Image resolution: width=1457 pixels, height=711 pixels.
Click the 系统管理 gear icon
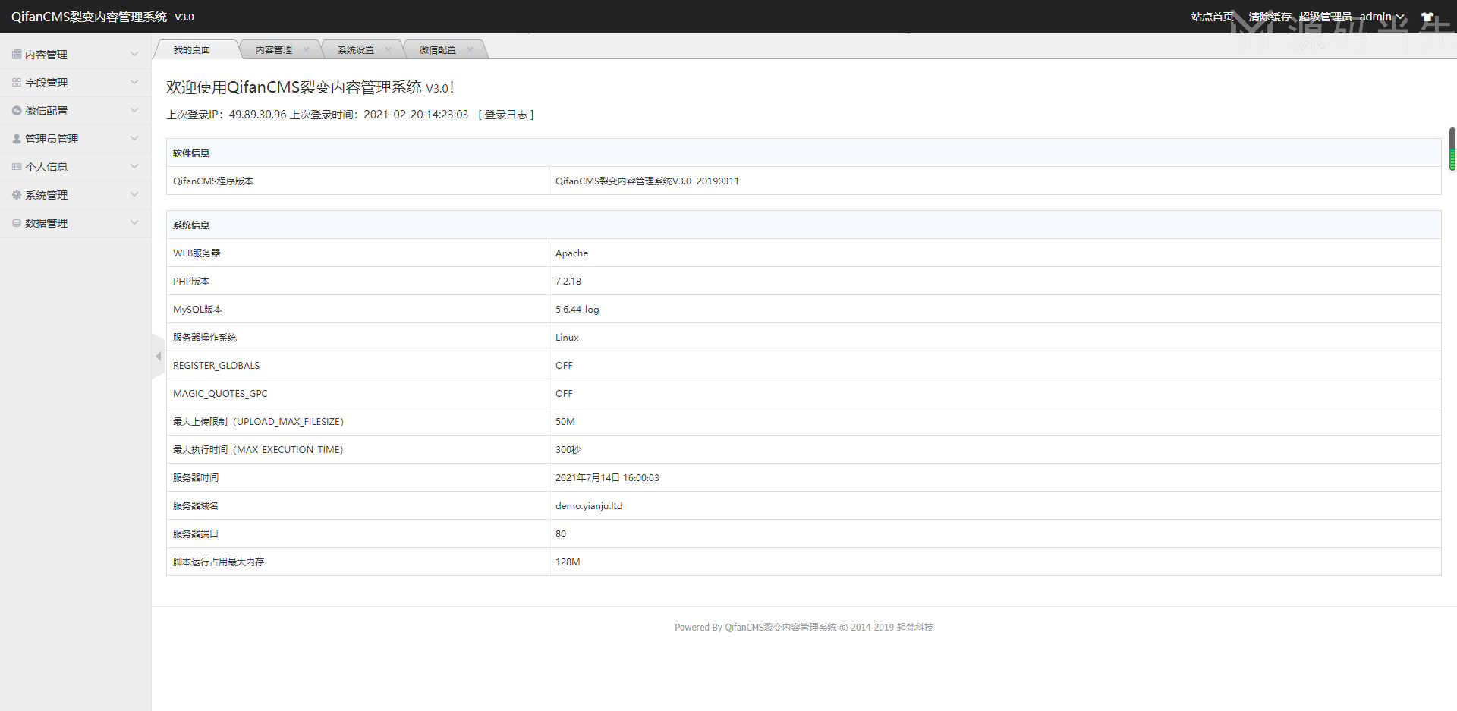tap(17, 195)
